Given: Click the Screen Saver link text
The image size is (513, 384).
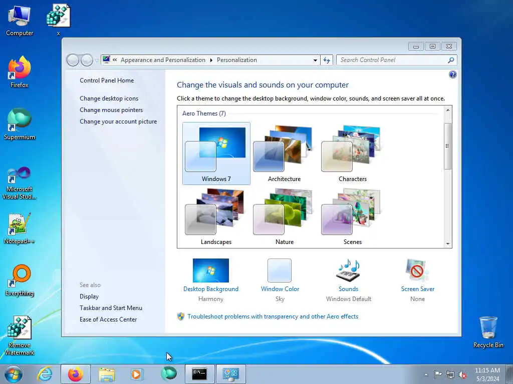Looking at the screenshot, I should click(x=418, y=289).
